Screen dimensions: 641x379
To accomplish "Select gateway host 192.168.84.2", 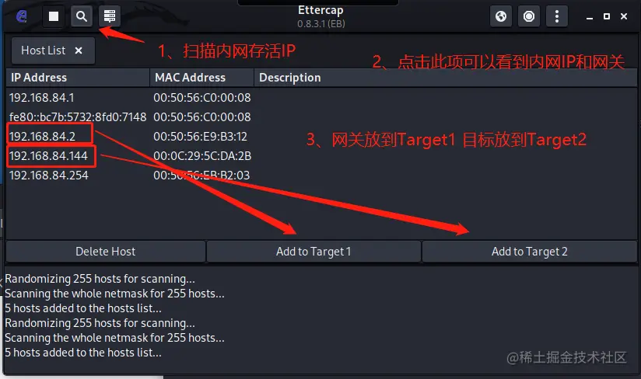I will coord(321,136).
